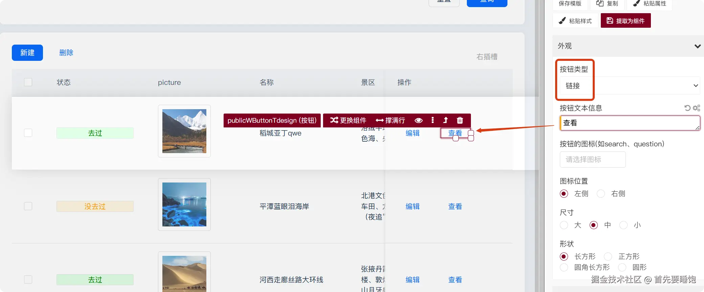Viewport: 704px width, 292px height.
Task: Click the name cell 平潭蓝眼泪海岸
Action: pyautogui.click(x=284, y=206)
